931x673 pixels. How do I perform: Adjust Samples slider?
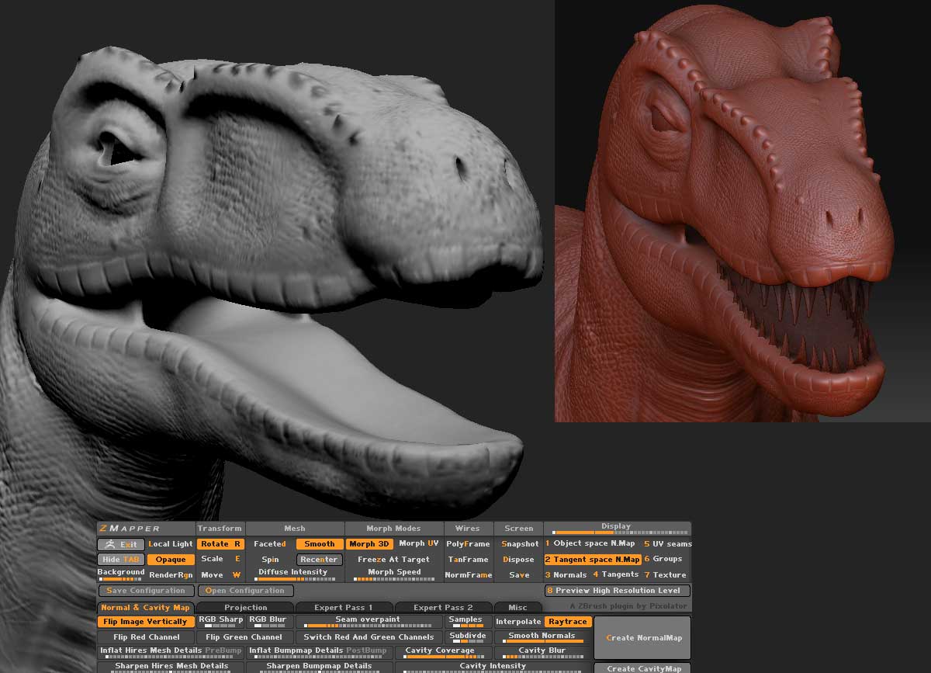(x=469, y=621)
